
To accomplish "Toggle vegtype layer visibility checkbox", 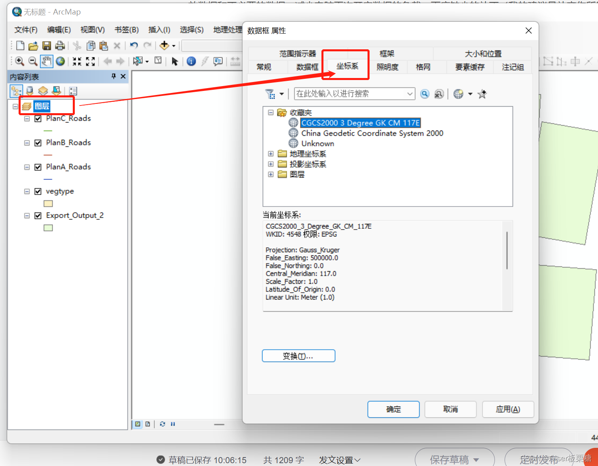I will 38,191.
